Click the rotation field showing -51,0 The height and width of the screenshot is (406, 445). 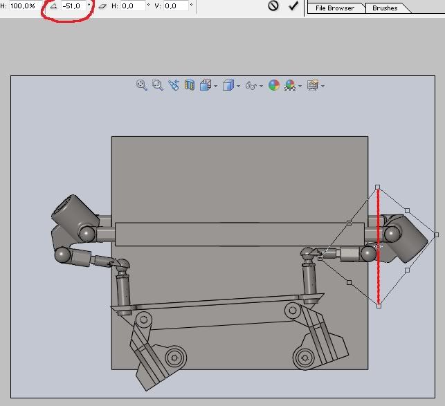73,6
